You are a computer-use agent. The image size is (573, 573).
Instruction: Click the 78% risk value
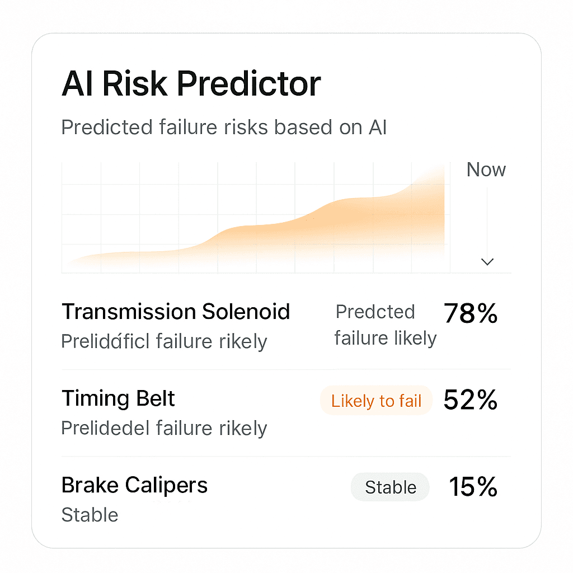pos(470,313)
